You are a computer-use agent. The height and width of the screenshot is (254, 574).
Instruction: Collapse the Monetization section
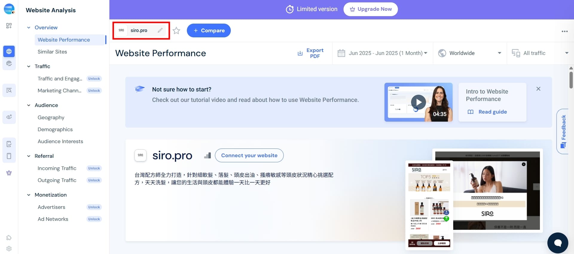[29, 195]
